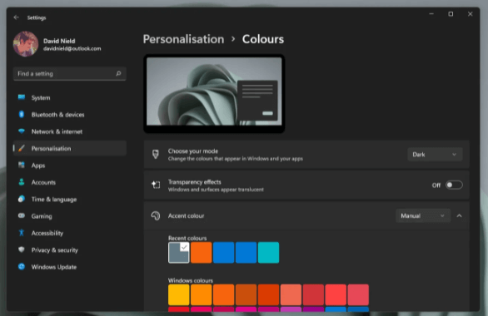Open the Dark mode dropdown

pyautogui.click(x=435, y=155)
